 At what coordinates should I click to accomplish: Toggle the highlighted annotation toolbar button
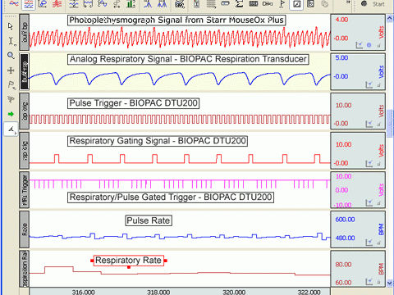click(x=296, y=4)
